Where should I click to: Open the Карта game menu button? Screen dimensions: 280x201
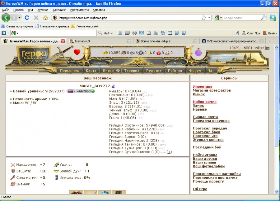click(91, 71)
